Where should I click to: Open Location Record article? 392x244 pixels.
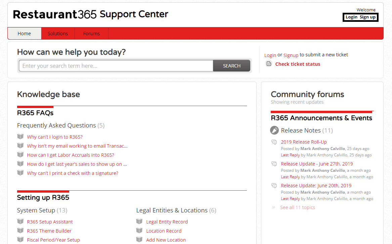pos(164,231)
